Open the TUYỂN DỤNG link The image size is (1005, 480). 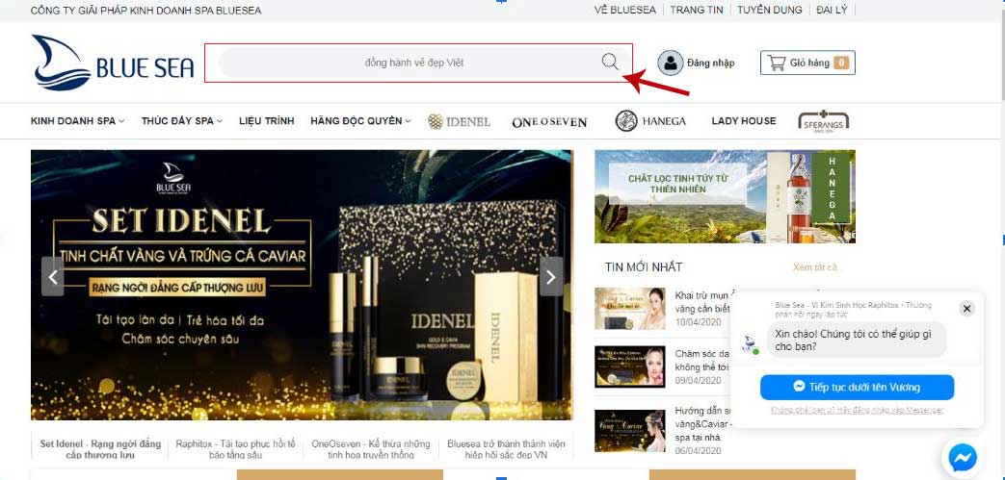point(769,10)
